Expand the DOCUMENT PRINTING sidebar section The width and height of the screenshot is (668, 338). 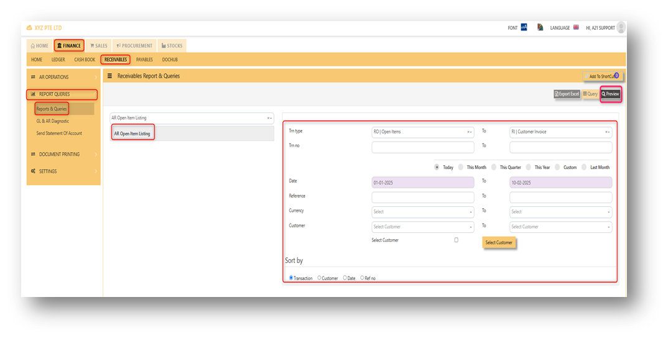[x=64, y=154]
